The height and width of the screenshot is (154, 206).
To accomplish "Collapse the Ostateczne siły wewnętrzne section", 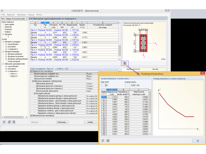I will 31,71.
